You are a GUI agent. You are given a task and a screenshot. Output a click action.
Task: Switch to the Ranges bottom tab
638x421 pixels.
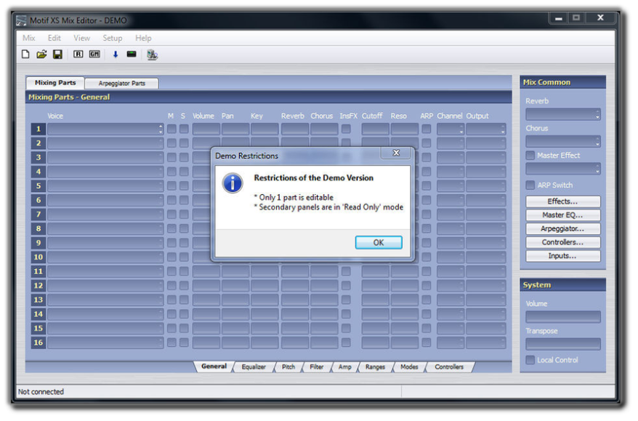(x=375, y=367)
